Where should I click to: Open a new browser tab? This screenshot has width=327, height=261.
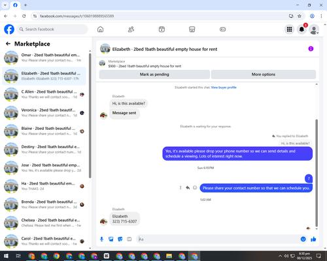point(26,5)
